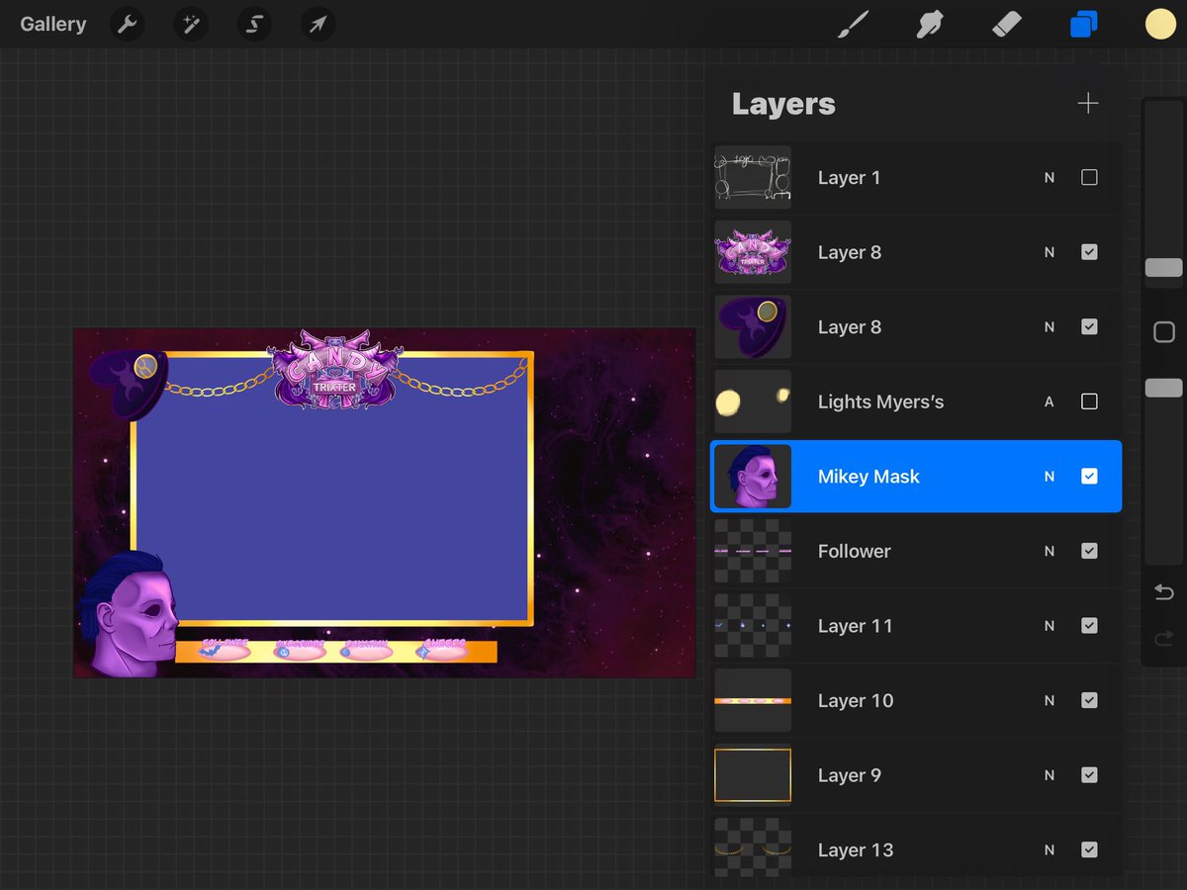Viewport: 1187px width, 890px height.
Task: Uncheck Layer 13 visibility checkbox
Action: [1089, 849]
